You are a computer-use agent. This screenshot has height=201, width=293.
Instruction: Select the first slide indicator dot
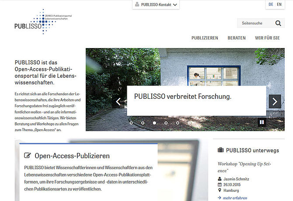click(131, 123)
